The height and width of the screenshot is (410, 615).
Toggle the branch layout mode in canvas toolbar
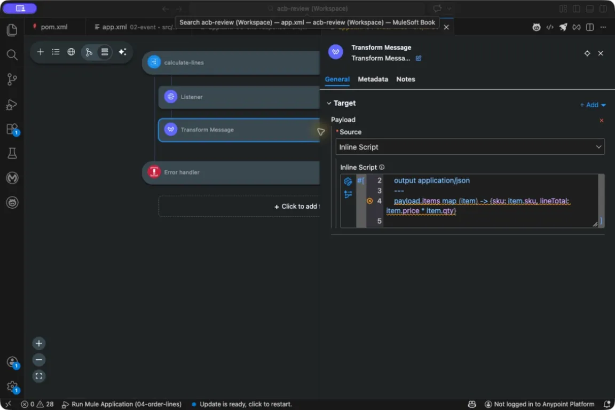[x=89, y=52]
